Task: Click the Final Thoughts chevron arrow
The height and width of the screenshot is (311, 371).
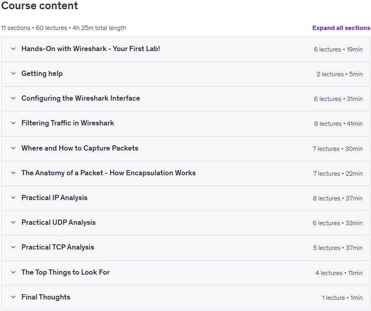Action: (x=14, y=297)
